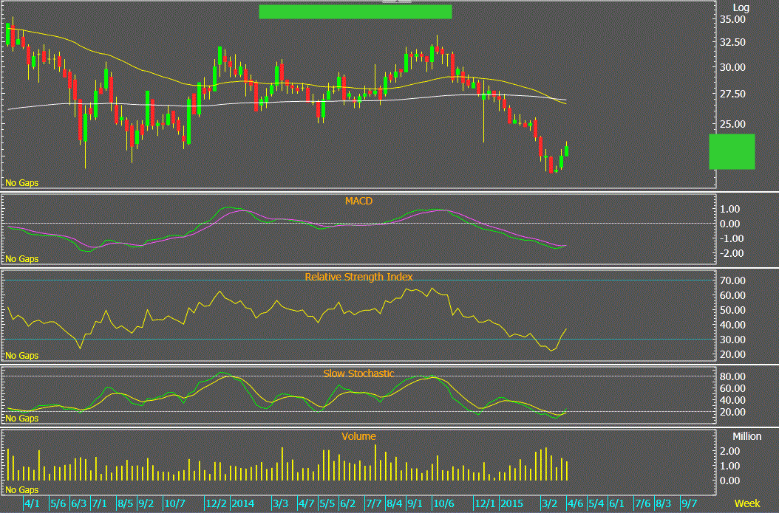Click the 5/6 date label
The image size is (779, 513).
point(58,504)
